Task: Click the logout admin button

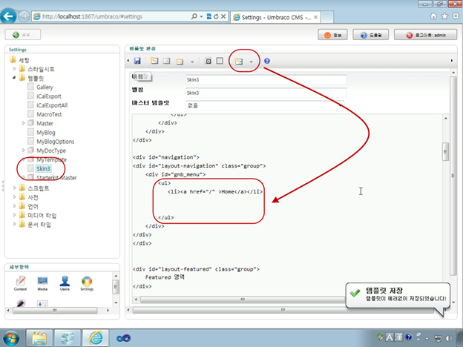Action: coord(425,35)
